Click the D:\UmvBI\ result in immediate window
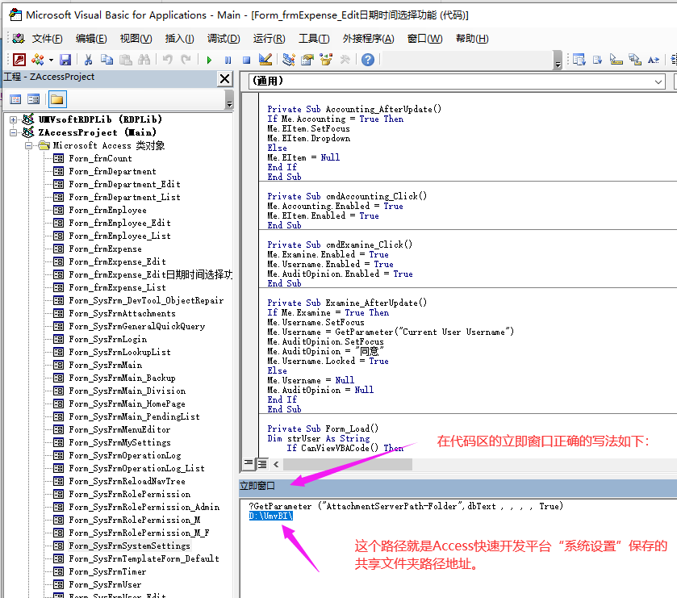Viewport: 677px width, 598px height. (x=271, y=516)
